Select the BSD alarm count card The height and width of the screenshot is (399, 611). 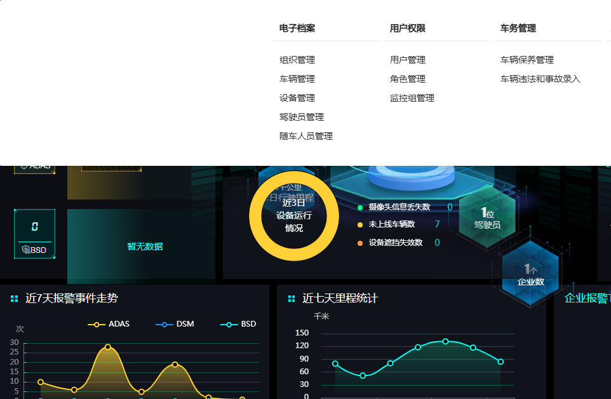(x=35, y=234)
